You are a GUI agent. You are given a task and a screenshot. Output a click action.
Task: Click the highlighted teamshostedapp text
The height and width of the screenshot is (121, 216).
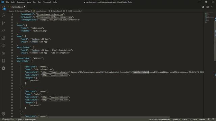coord(140,72)
